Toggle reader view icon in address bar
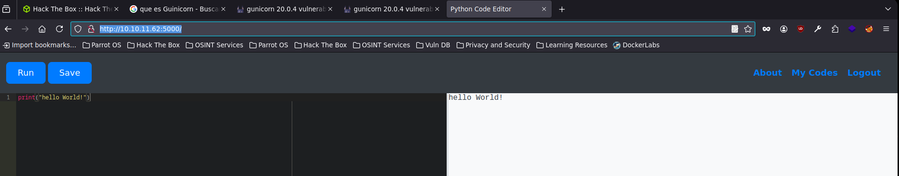The width and height of the screenshot is (899, 176). click(x=735, y=29)
